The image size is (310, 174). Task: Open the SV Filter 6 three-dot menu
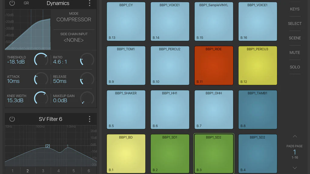[89, 119]
